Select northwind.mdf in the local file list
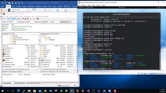This screenshot has width=166, height=93. coord(20,63)
